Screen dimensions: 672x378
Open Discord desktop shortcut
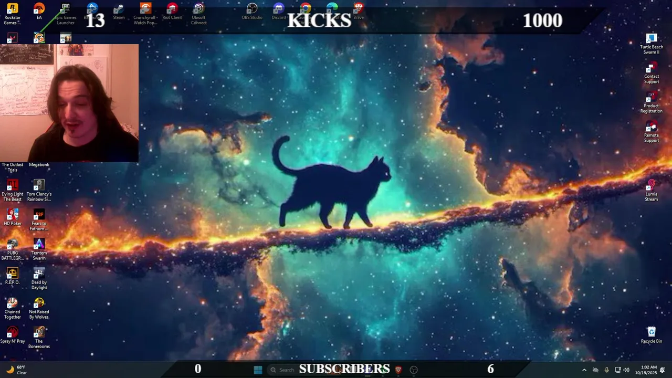(x=279, y=12)
